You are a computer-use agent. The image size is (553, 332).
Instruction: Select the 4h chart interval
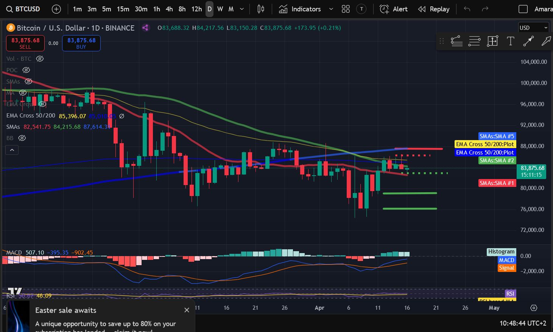tap(169, 9)
